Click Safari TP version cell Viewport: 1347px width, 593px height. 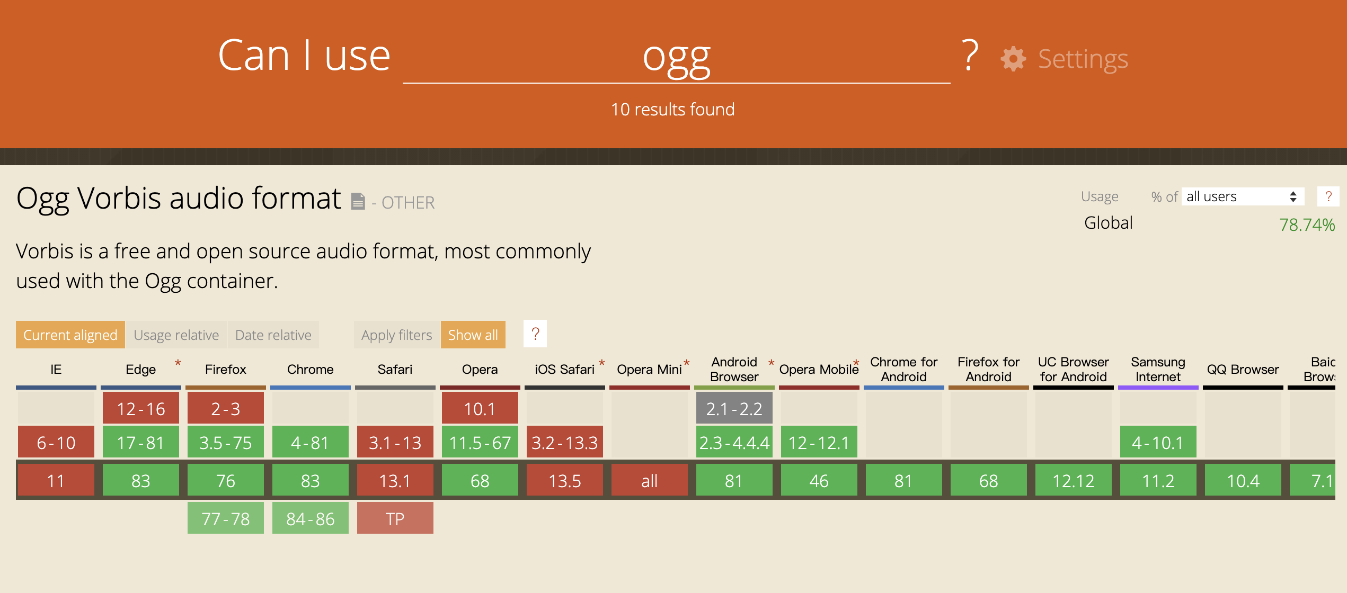[x=395, y=518]
